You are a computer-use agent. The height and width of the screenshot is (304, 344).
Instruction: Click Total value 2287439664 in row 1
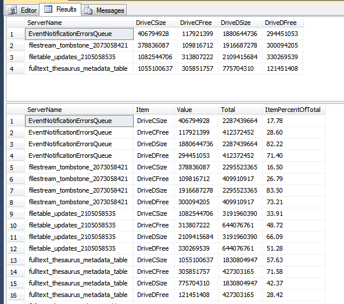[240, 121]
